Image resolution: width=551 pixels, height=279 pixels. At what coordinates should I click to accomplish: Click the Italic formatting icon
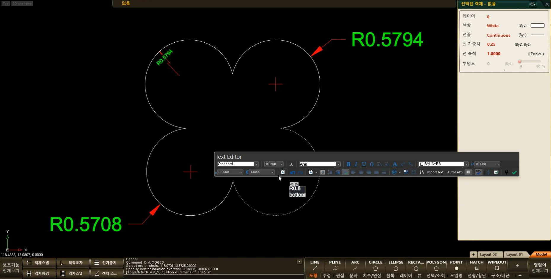356,164
